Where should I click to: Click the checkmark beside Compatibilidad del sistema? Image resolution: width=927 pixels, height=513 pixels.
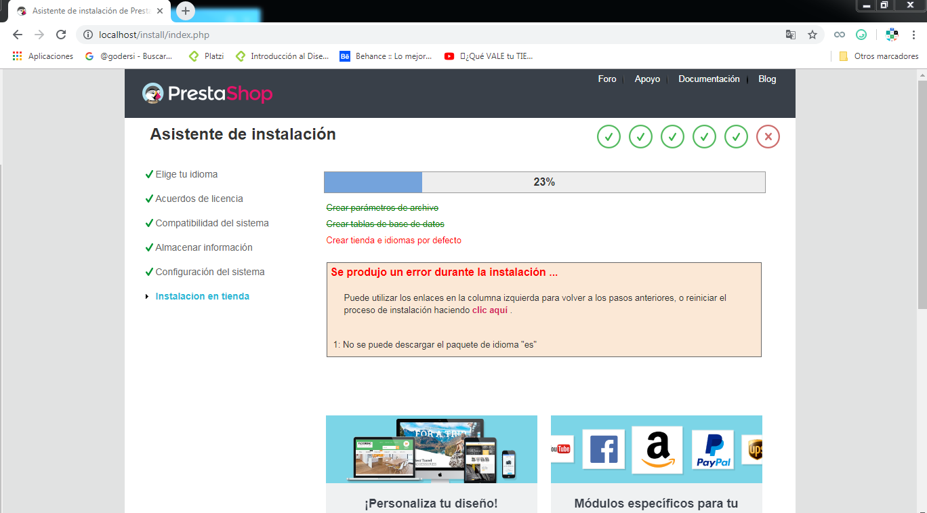149,223
